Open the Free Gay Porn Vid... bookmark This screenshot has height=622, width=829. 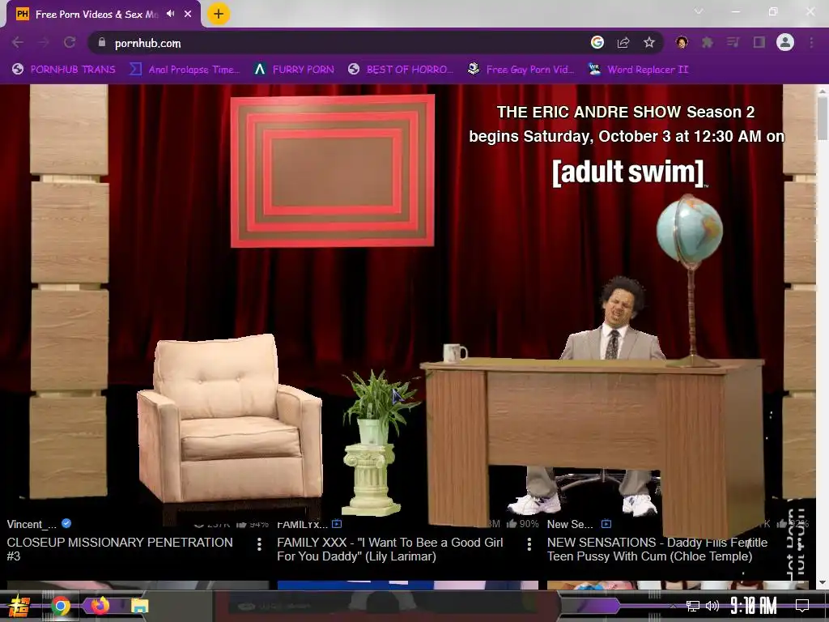(x=521, y=70)
